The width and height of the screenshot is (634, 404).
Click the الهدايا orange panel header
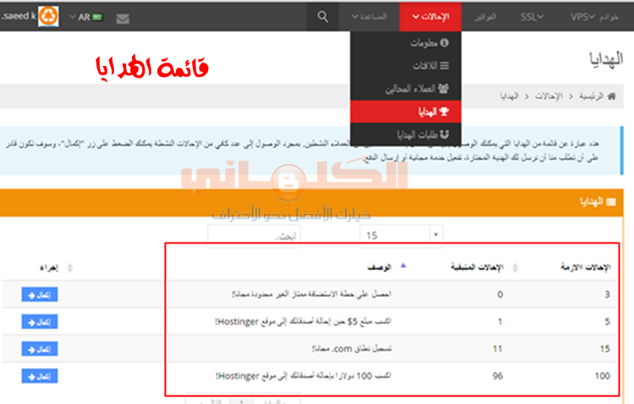tap(311, 202)
